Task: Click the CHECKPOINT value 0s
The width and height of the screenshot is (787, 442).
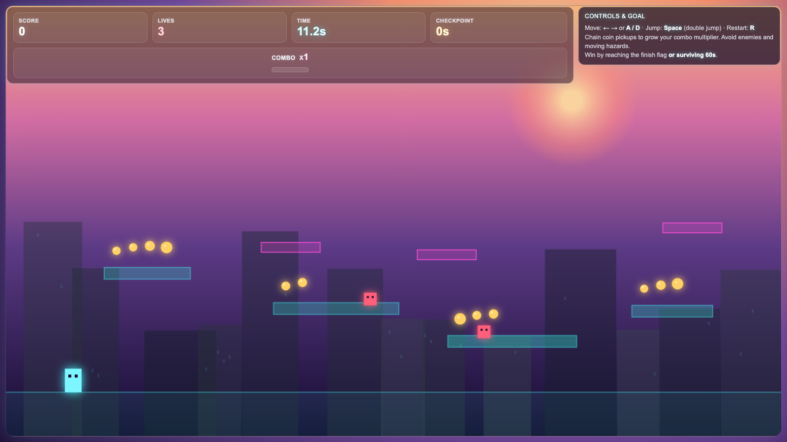Action: (x=442, y=31)
